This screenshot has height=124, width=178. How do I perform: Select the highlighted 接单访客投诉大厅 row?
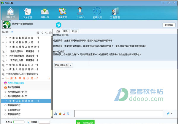pyautogui.click(x=26, y=101)
